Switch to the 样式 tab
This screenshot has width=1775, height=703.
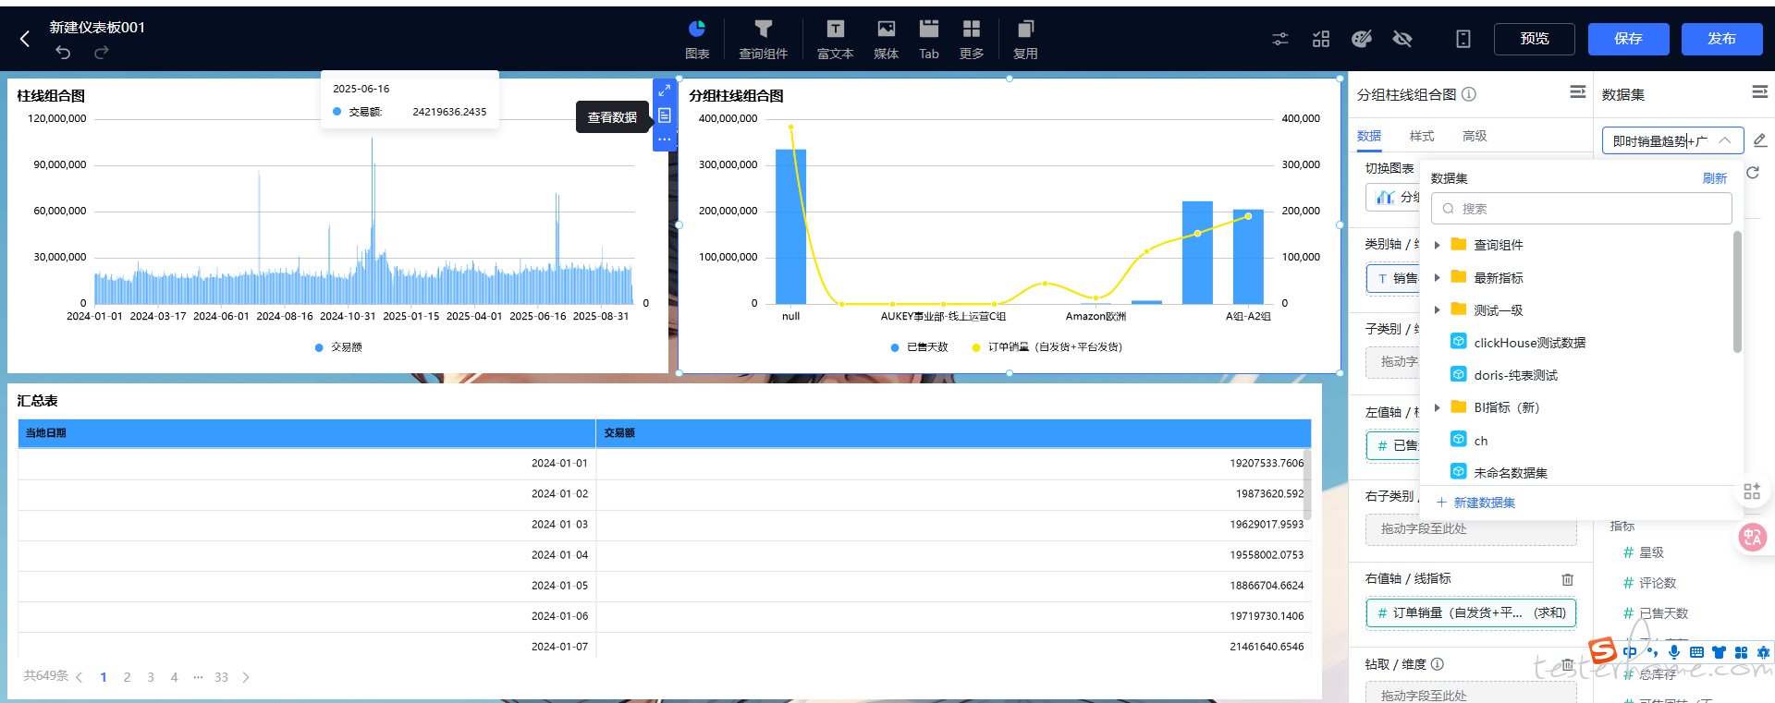[x=1421, y=136]
